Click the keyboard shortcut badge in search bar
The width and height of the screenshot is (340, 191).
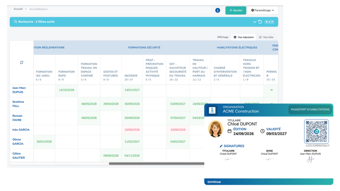click(x=269, y=22)
